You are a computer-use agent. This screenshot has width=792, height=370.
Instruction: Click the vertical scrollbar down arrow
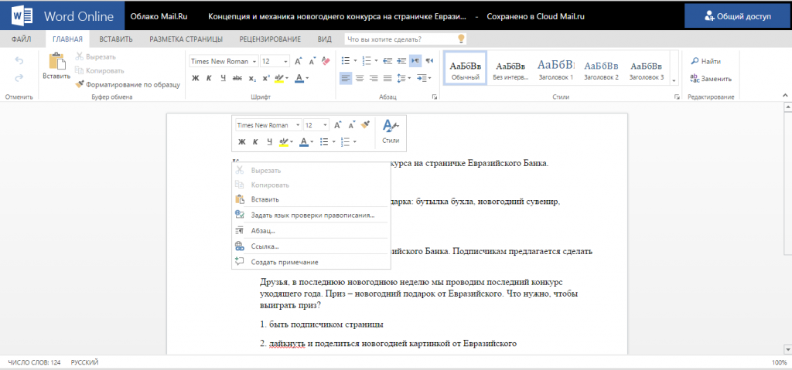coord(787,349)
